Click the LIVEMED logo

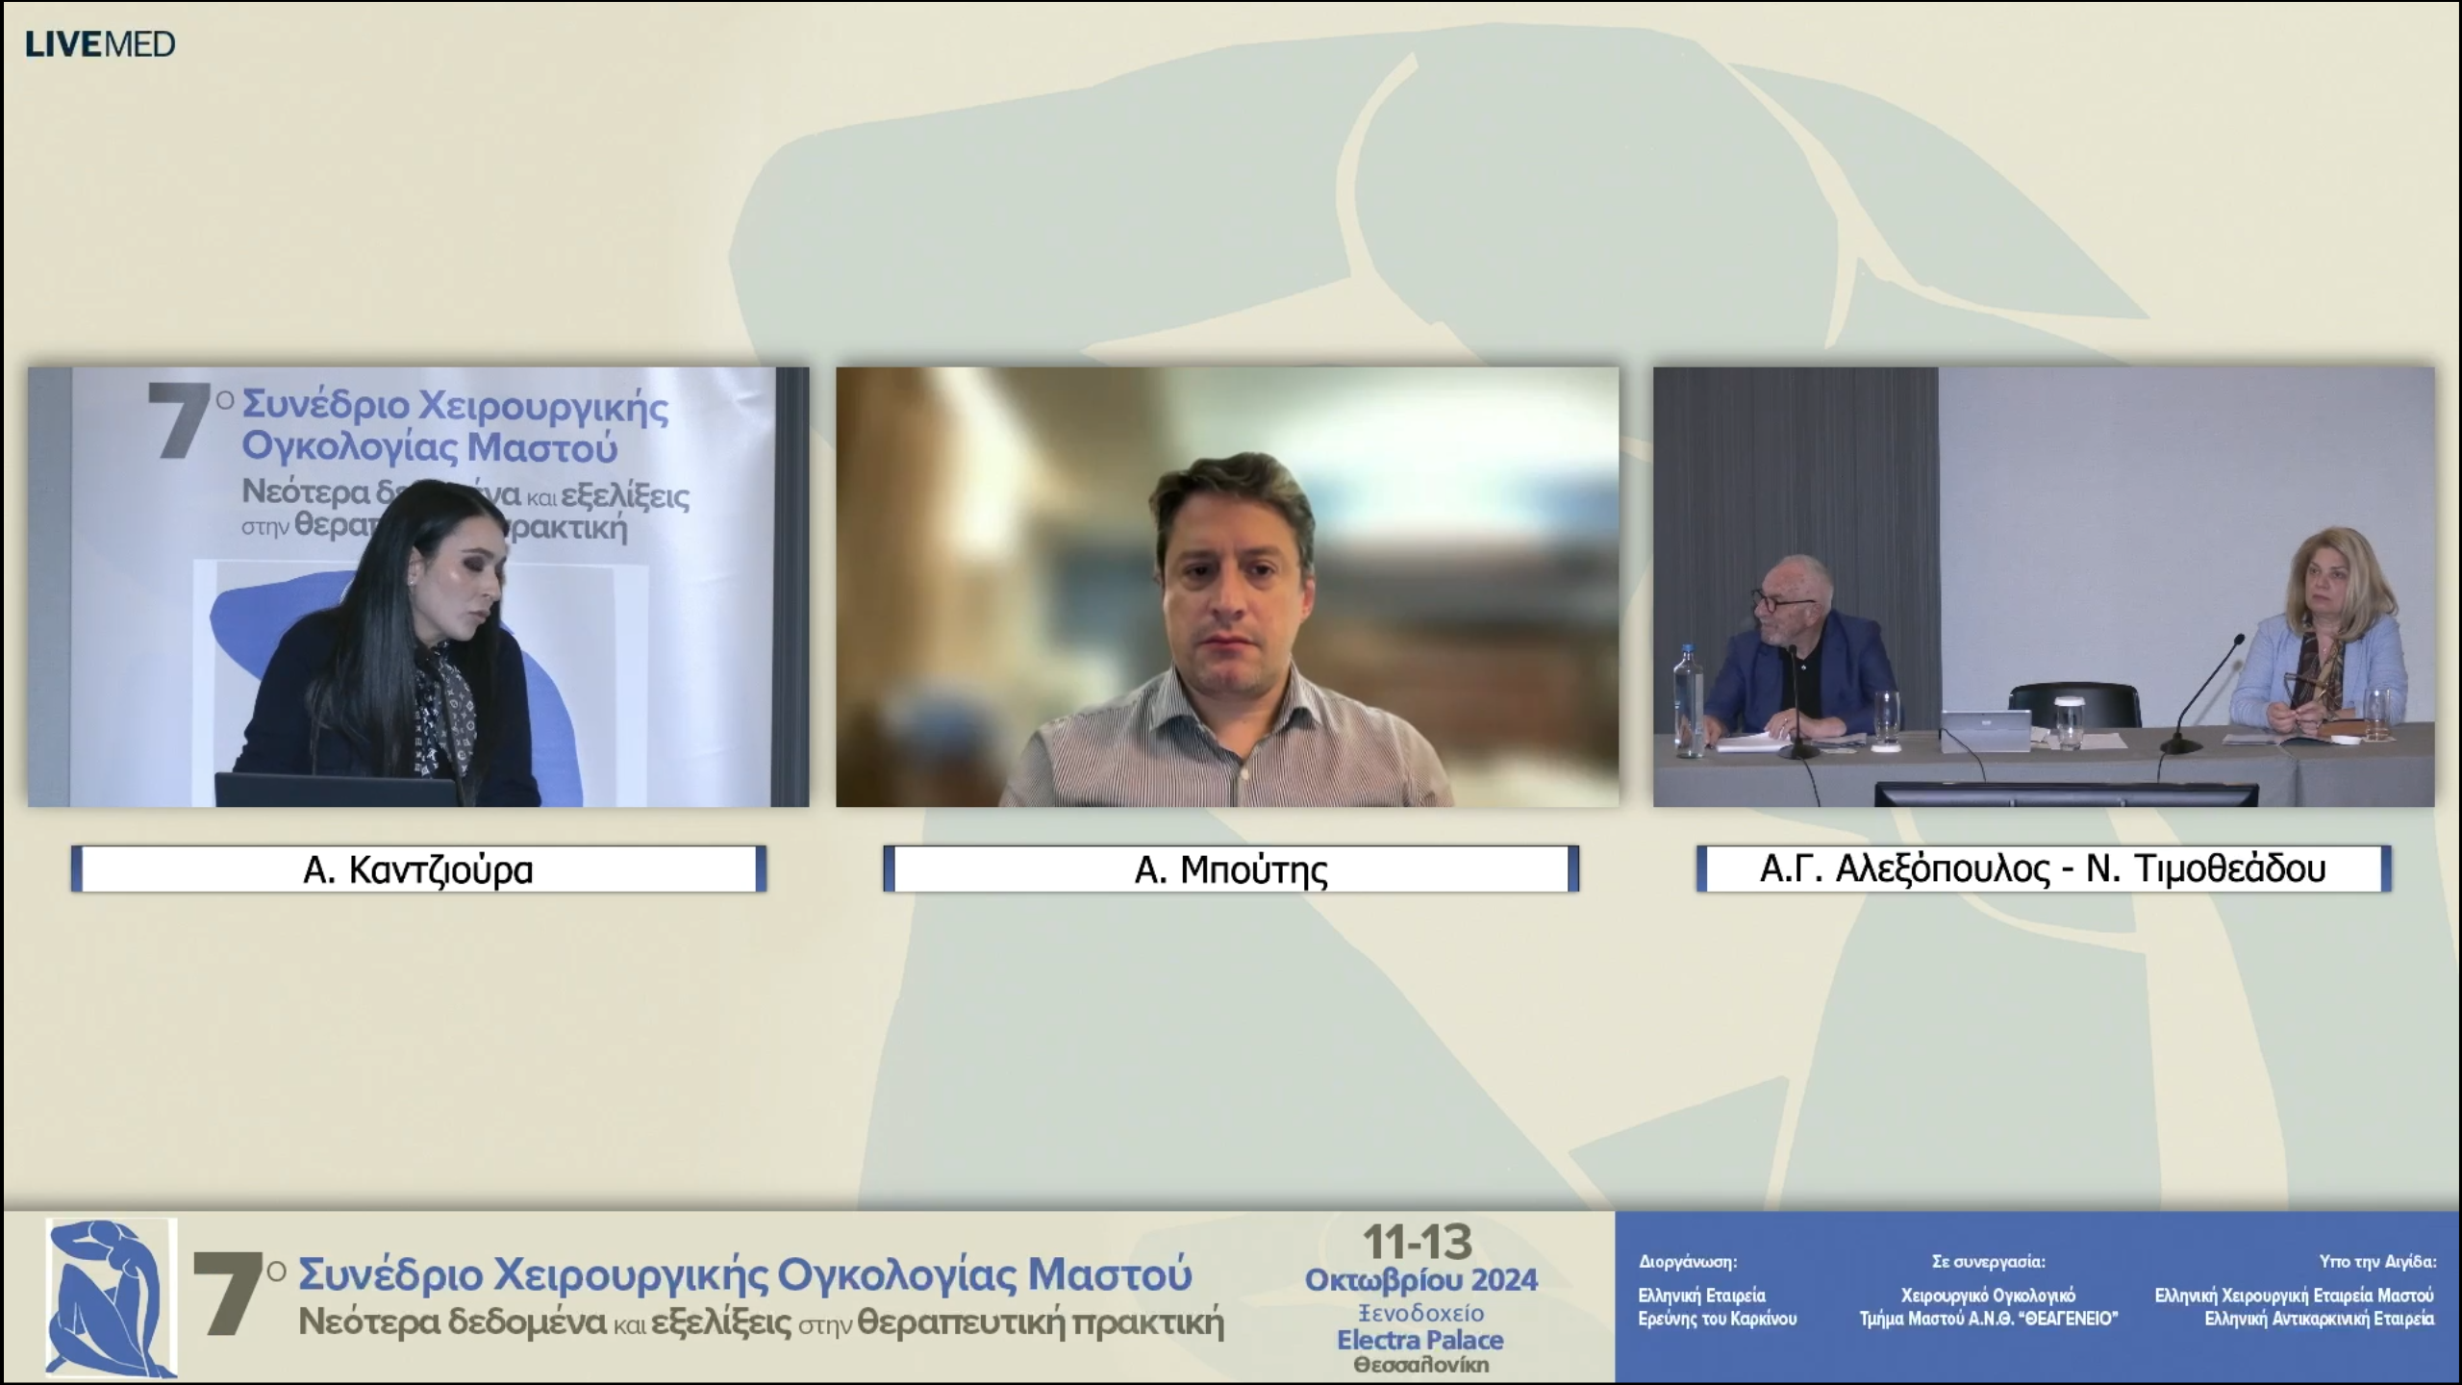(x=100, y=44)
